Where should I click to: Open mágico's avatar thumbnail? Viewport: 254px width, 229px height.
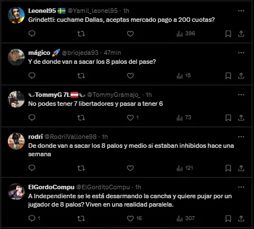click(16, 57)
